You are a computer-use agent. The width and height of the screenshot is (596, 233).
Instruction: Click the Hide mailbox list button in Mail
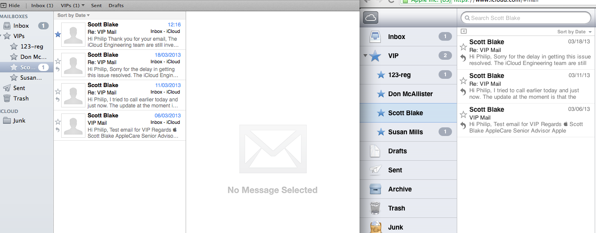[11, 6]
